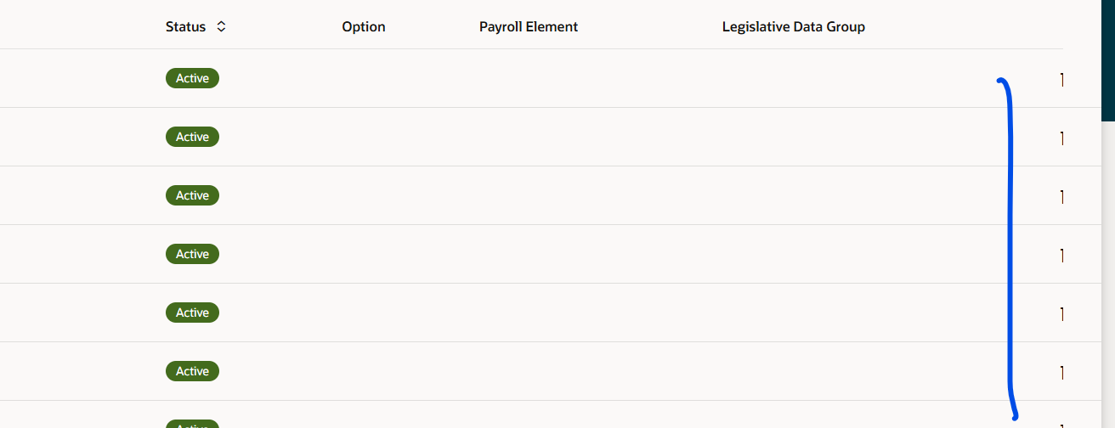Click the scrollbar track below the thumb
The height and width of the screenshot is (428, 1115).
(1108, 273)
